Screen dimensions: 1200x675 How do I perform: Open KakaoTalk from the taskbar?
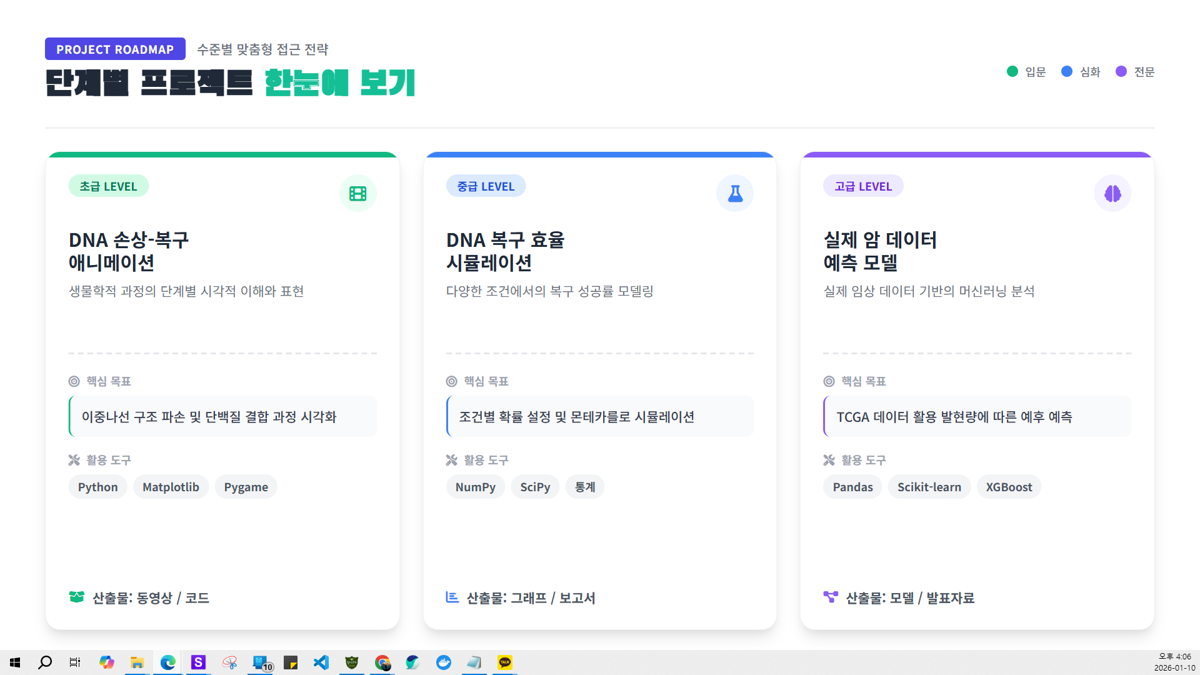tap(505, 662)
